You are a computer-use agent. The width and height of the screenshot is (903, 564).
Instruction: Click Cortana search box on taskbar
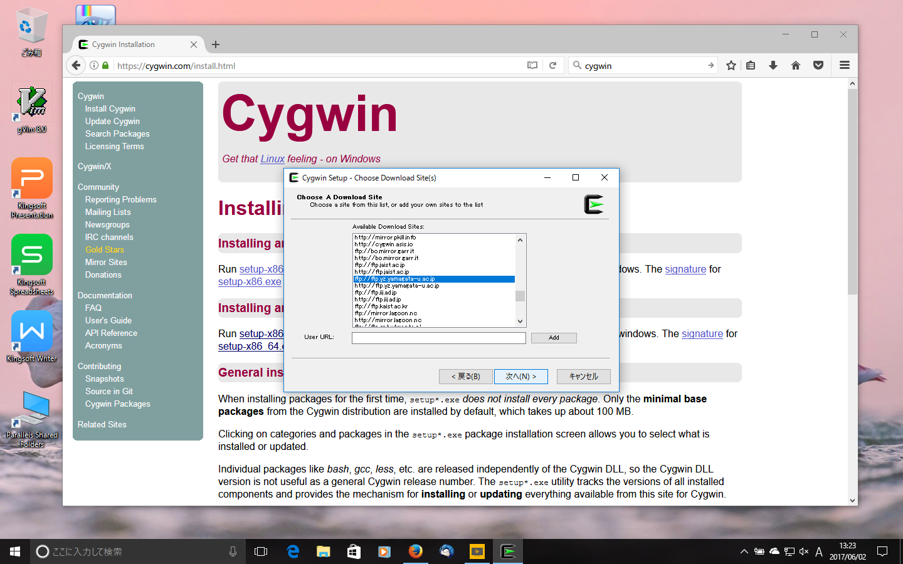click(138, 551)
